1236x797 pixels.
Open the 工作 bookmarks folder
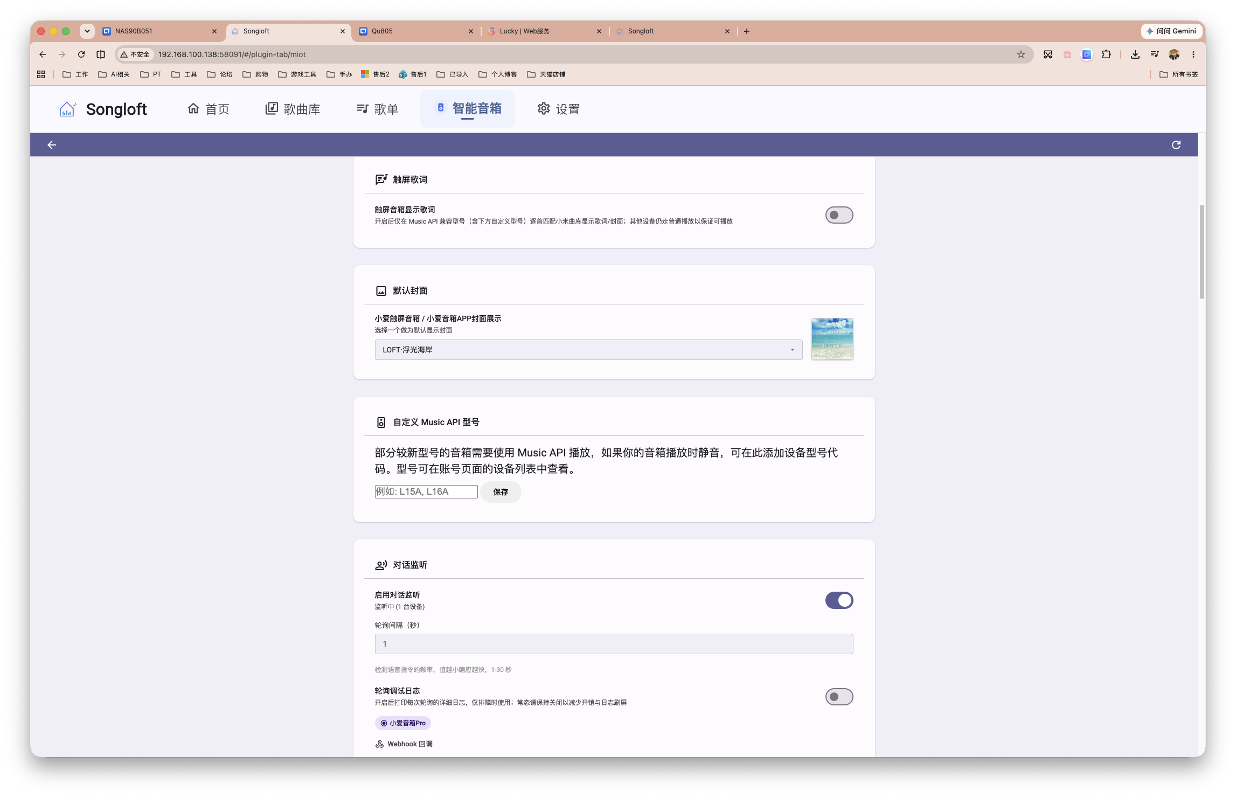(x=75, y=74)
